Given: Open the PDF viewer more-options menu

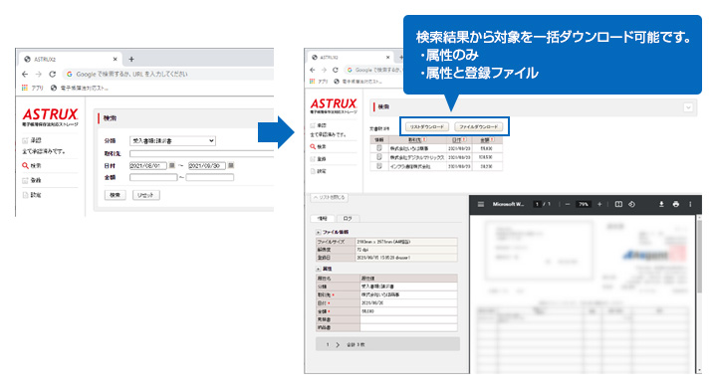Looking at the screenshot, I should coord(690,204).
